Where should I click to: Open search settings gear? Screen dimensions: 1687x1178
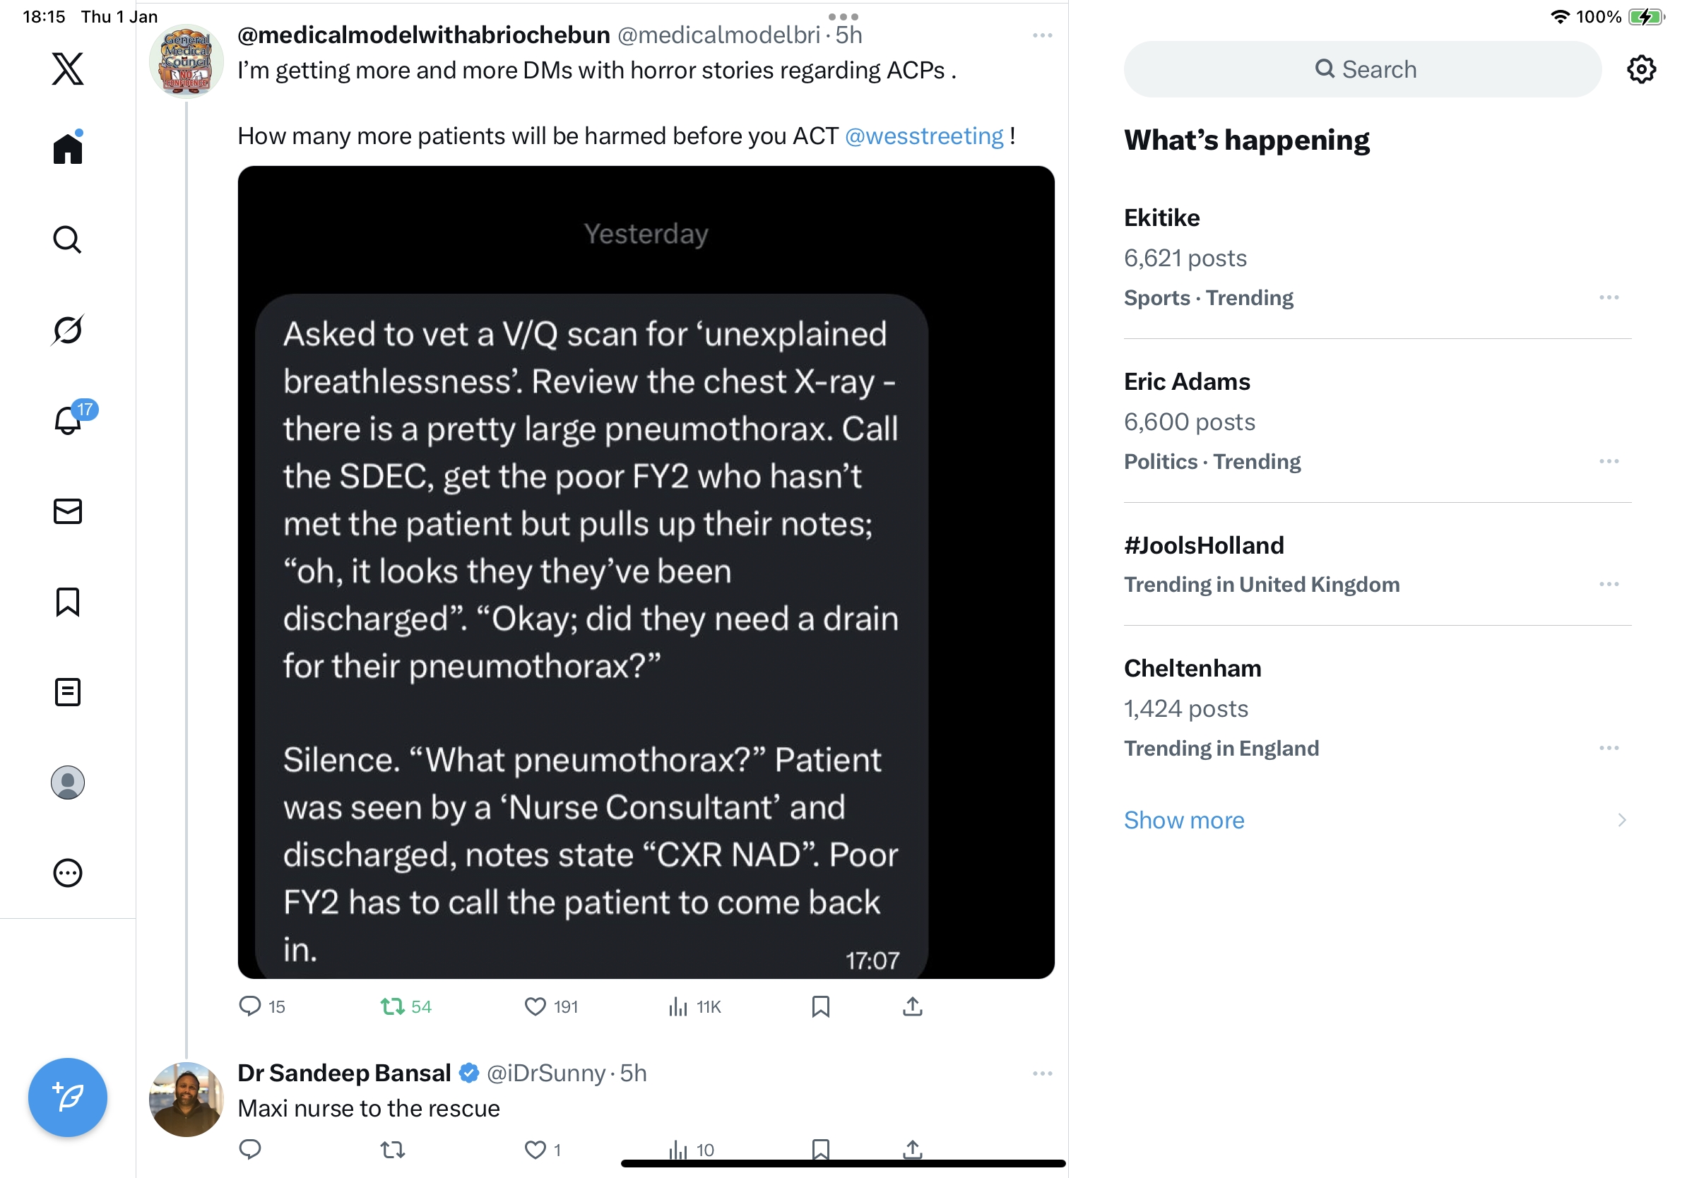(1640, 69)
